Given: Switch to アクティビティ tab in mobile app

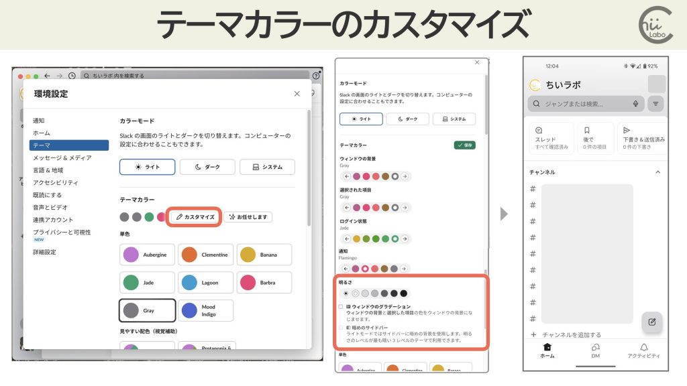Looking at the screenshot, I should (643, 350).
